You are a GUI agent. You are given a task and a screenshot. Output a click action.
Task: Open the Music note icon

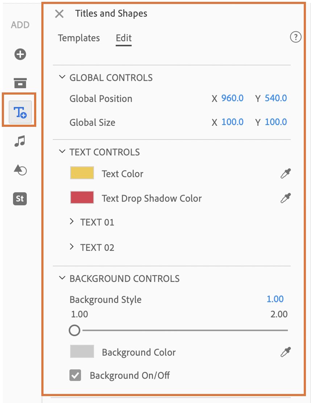point(20,141)
